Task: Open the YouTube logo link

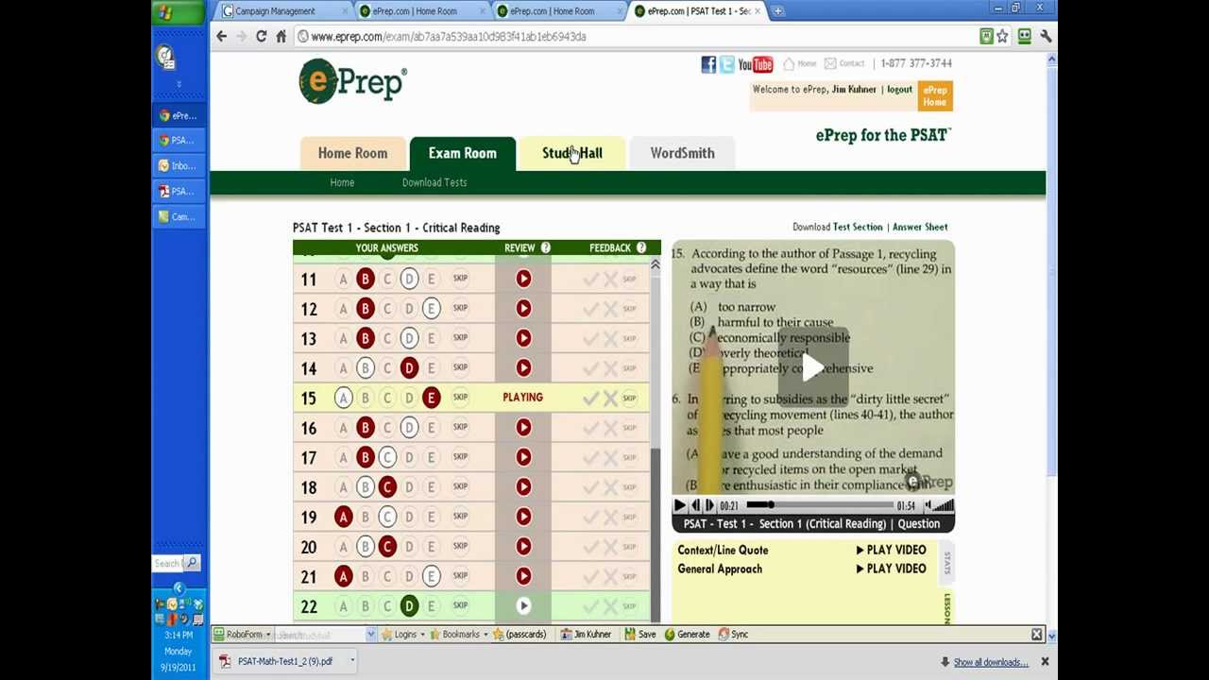Action: [x=756, y=64]
